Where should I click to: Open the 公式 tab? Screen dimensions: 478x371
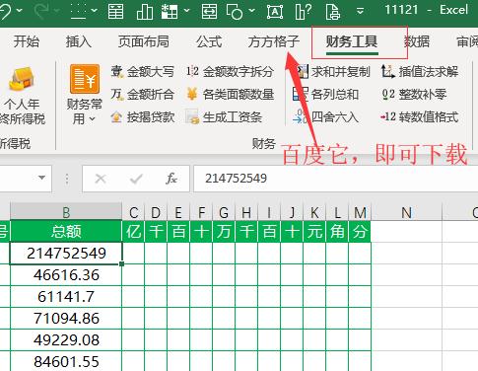(209, 41)
